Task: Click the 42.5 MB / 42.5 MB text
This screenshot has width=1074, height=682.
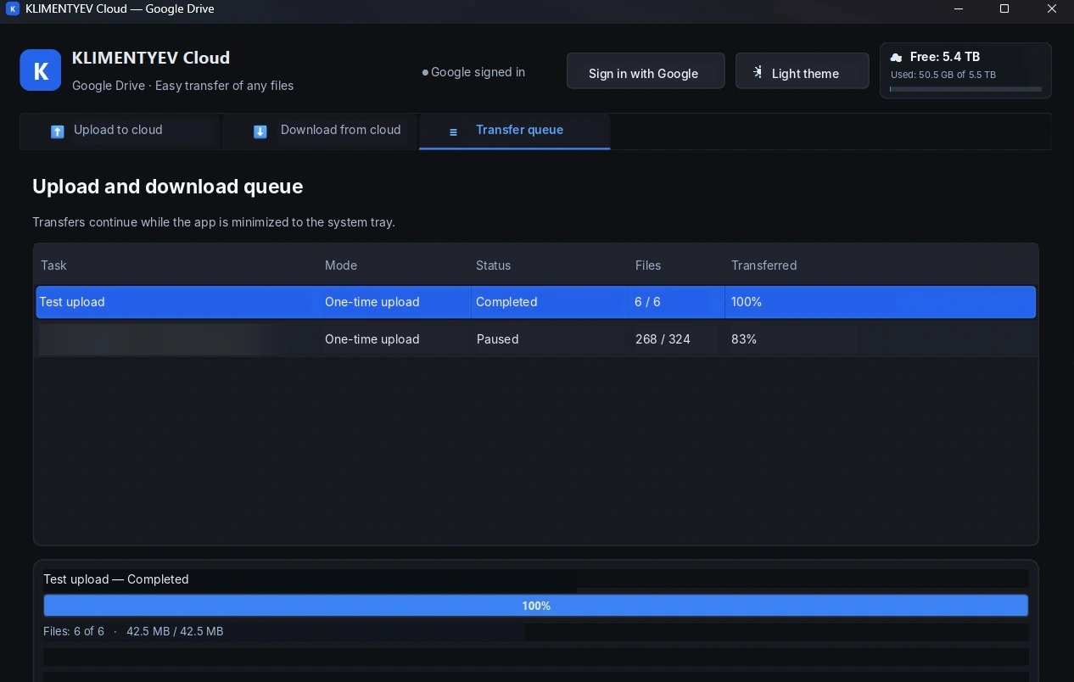Action: pos(175,631)
